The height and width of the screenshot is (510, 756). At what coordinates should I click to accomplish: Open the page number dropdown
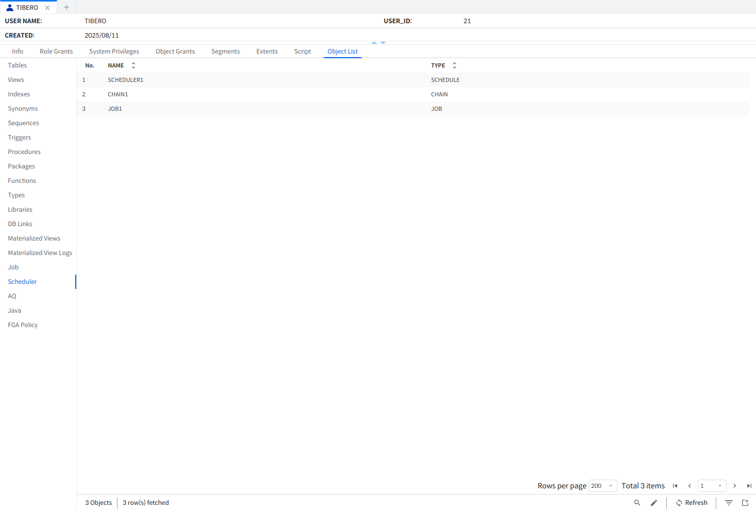coord(712,486)
